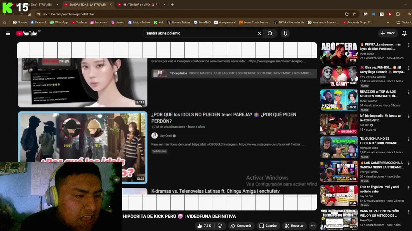Focus the address bar URL

pyautogui.click(x=69, y=14)
